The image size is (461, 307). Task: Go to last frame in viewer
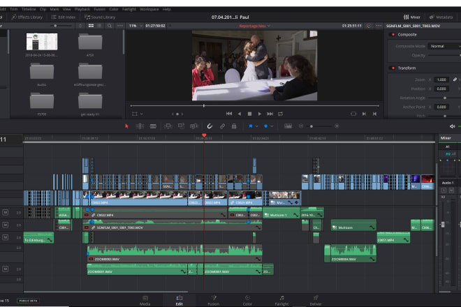[x=270, y=114]
